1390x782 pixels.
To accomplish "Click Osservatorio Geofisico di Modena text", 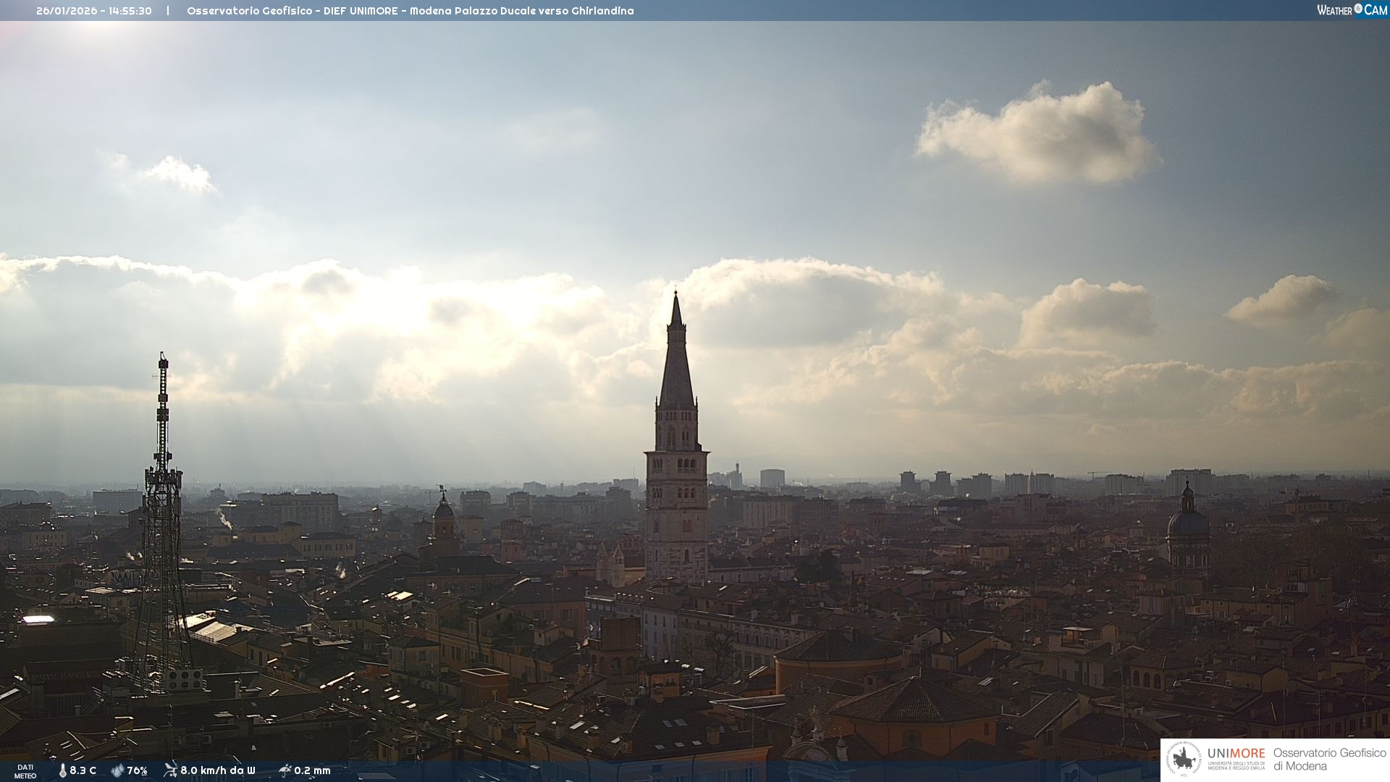I will point(1328,760).
